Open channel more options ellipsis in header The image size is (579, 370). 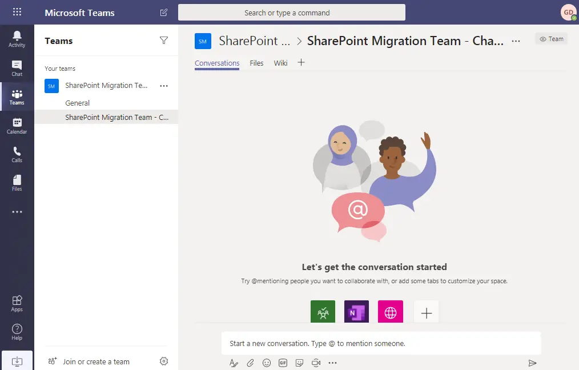coord(516,41)
